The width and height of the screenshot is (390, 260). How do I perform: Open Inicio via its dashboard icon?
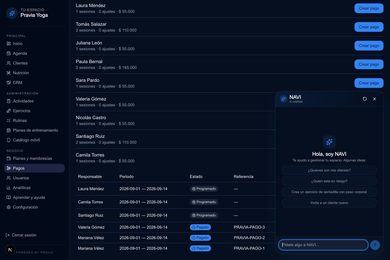tap(9, 44)
